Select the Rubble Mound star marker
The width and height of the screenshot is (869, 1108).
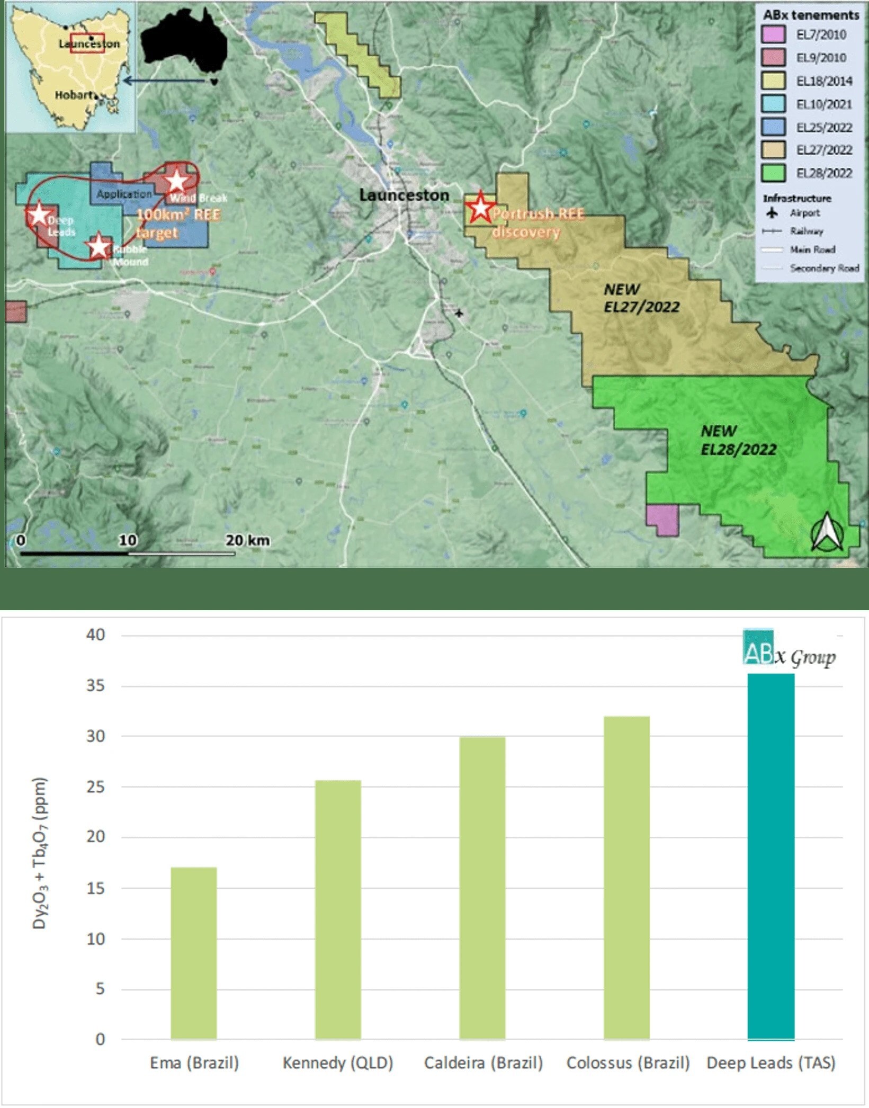click(98, 247)
